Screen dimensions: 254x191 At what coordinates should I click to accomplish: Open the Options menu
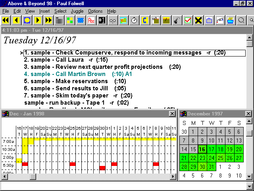point(95,11)
